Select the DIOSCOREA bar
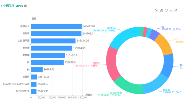Image resolution: width=195 pixels, height=109 pixels. [x=34, y=91]
